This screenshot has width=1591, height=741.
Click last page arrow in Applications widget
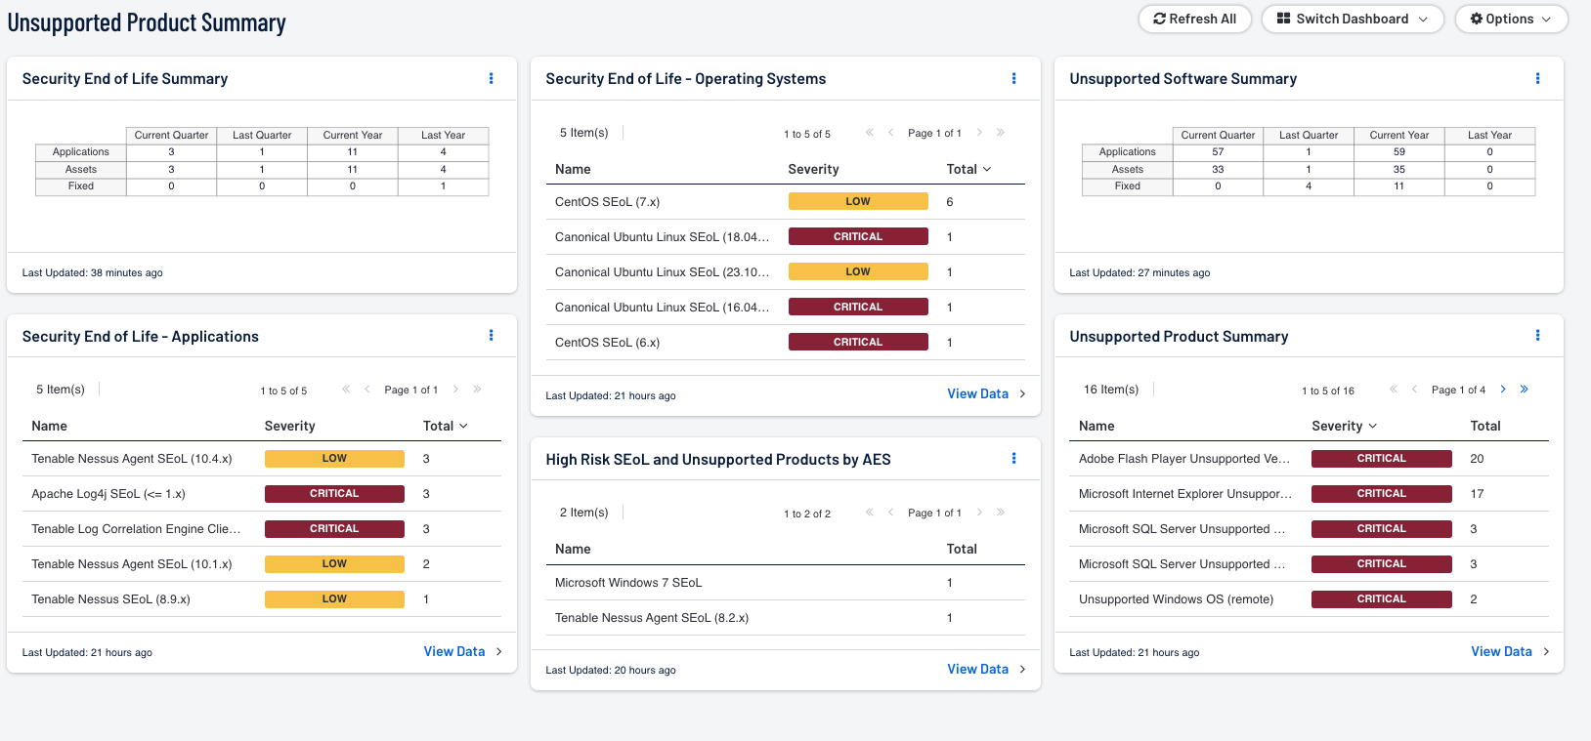tap(477, 389)
